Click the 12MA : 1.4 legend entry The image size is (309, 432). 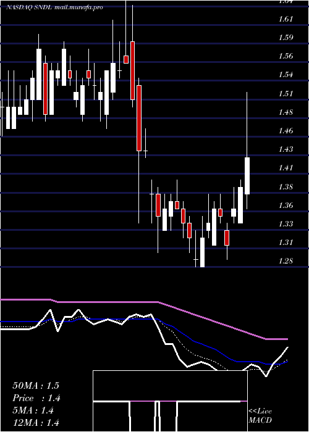[x=36, y=423]
